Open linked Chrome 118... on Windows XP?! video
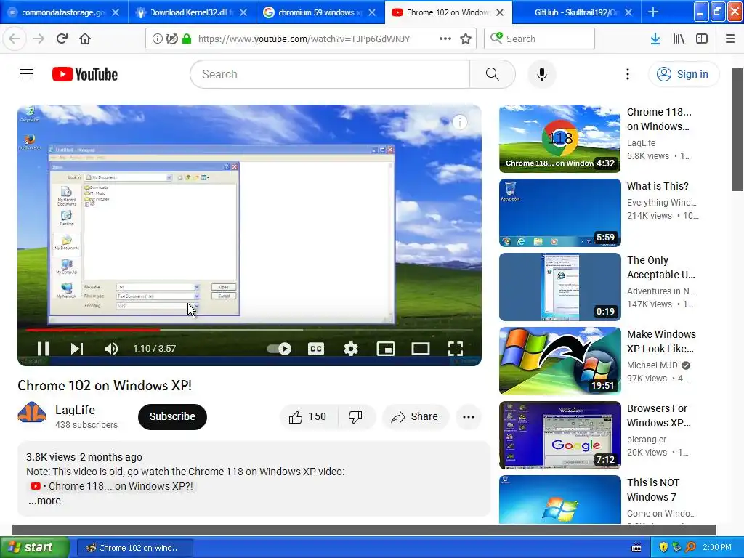 111,486
